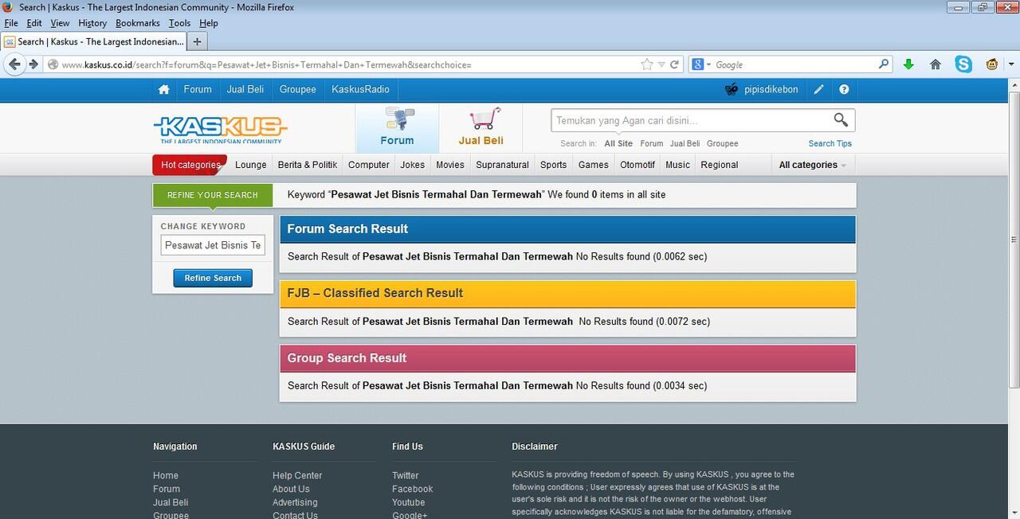Click the Kaskus home icon in blue bar
Image resolution: width=1020 pixels, height=519 pixels.
click(x=163, y=89)
